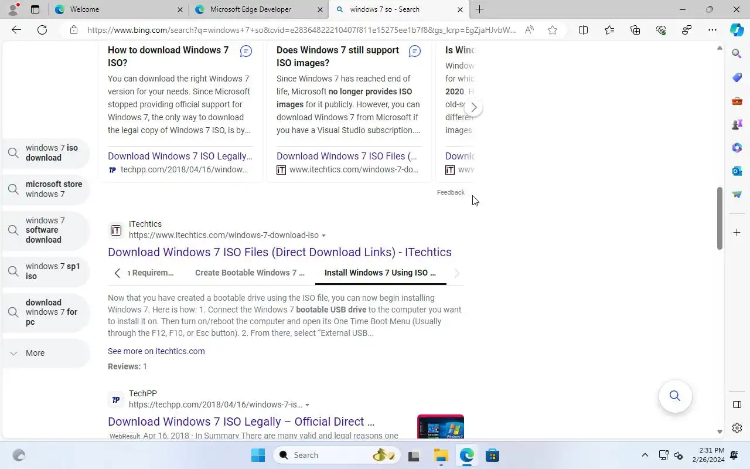Open sidebar Games chess icon

click(737, 124)
